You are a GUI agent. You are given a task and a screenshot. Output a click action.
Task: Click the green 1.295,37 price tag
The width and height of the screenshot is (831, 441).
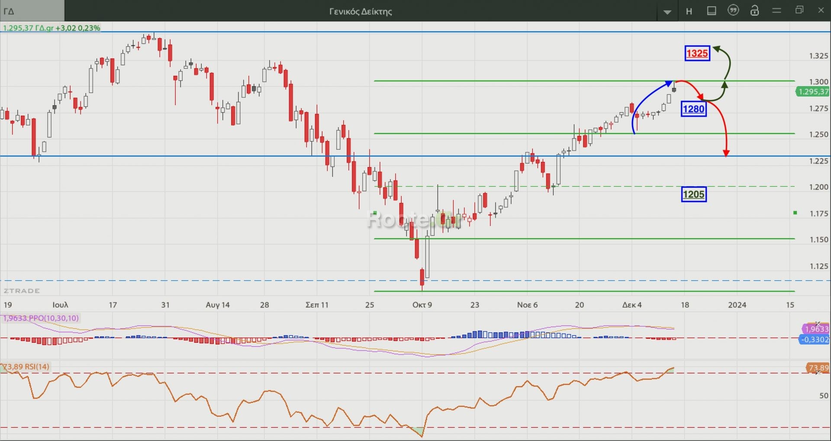[x=813, y=92]
